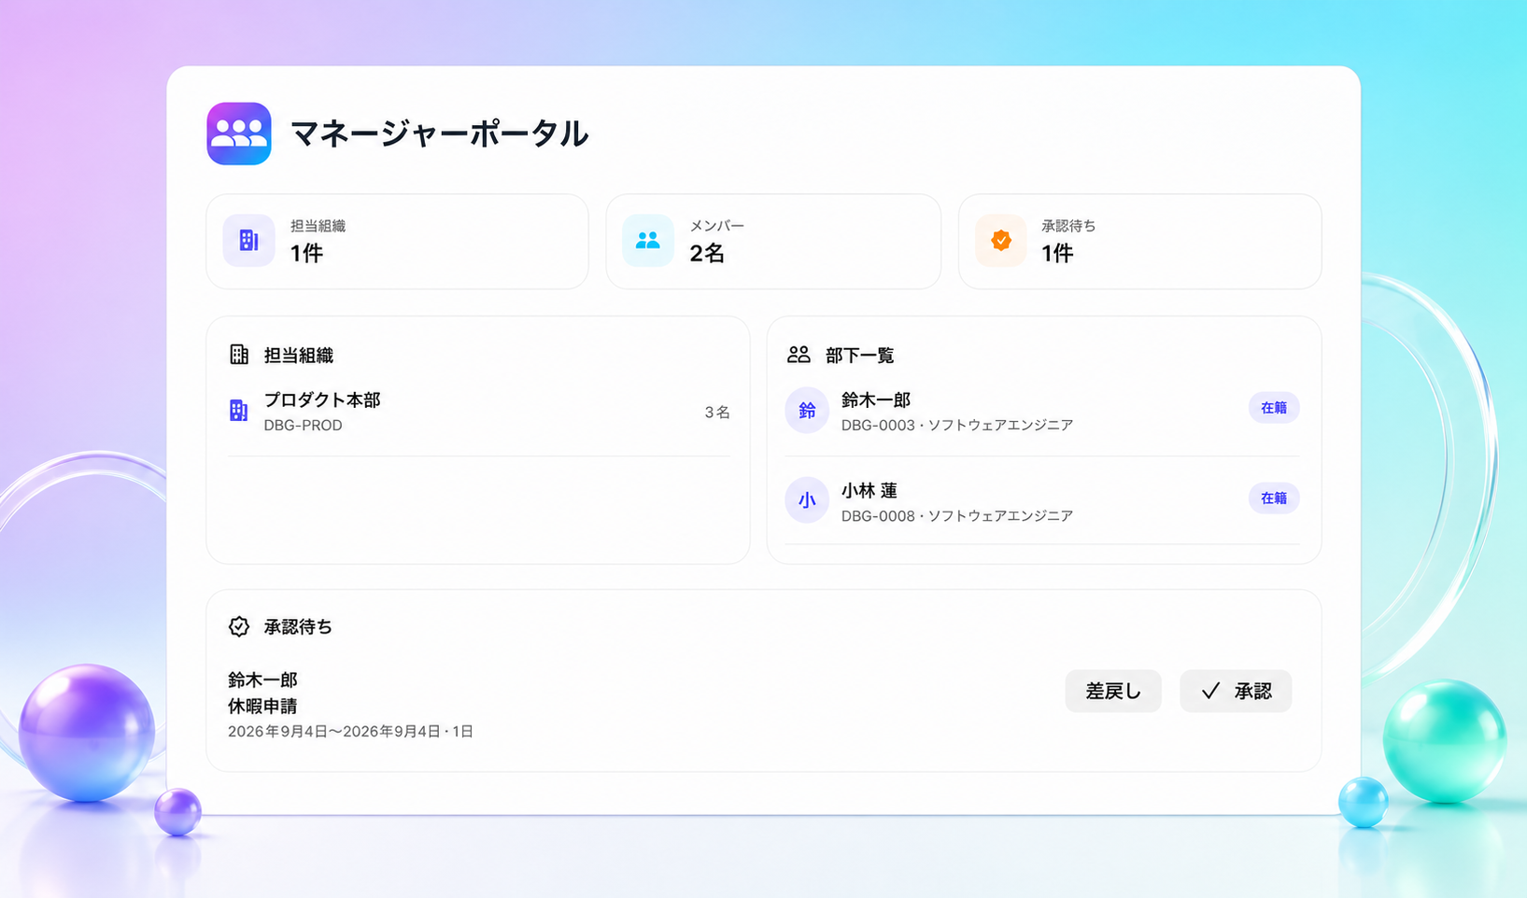Click the building icon beside 担当組織 section heading

(x=239, y=355)
